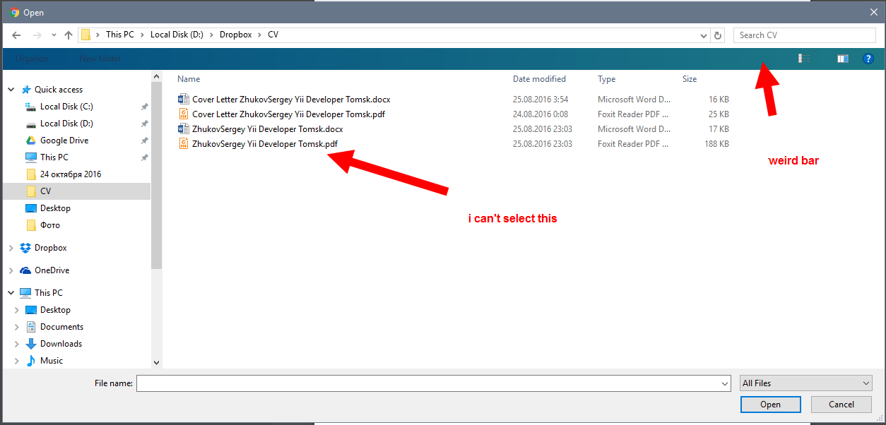The height and width of the screenshot is (425, 886).
Task: Collapse the Quick access tree section
Action: (11, 90)
